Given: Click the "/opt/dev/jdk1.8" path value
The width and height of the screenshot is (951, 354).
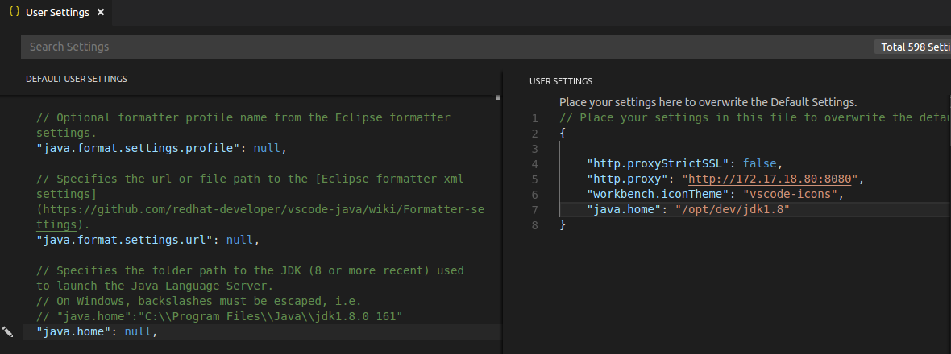Looking at the screenshot, I should [x=733, y=209].
